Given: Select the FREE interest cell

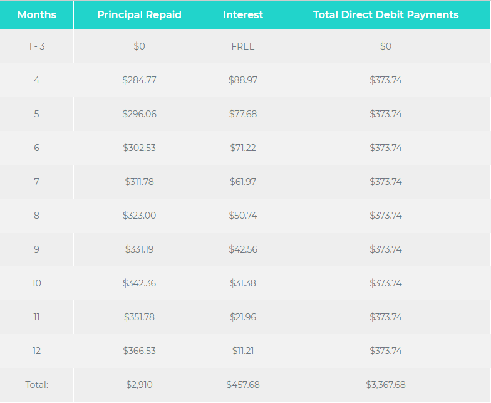Looking at the screenshot, I should tap(243, 46).
